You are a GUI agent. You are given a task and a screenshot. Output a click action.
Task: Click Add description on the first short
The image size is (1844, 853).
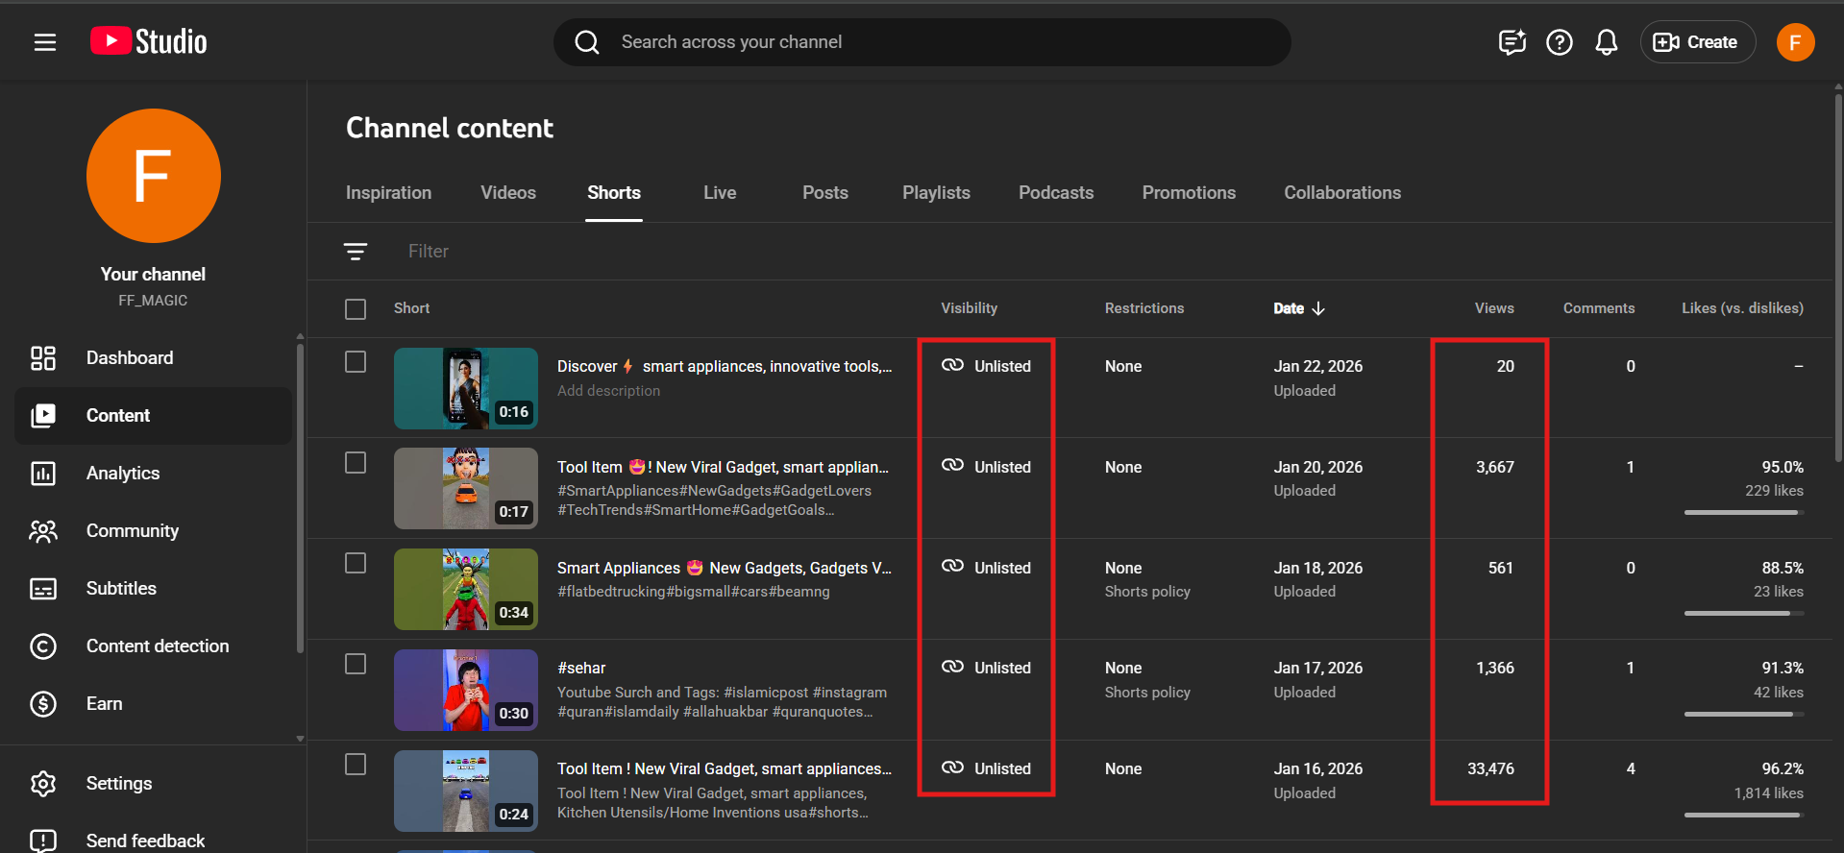coord(608,391)
